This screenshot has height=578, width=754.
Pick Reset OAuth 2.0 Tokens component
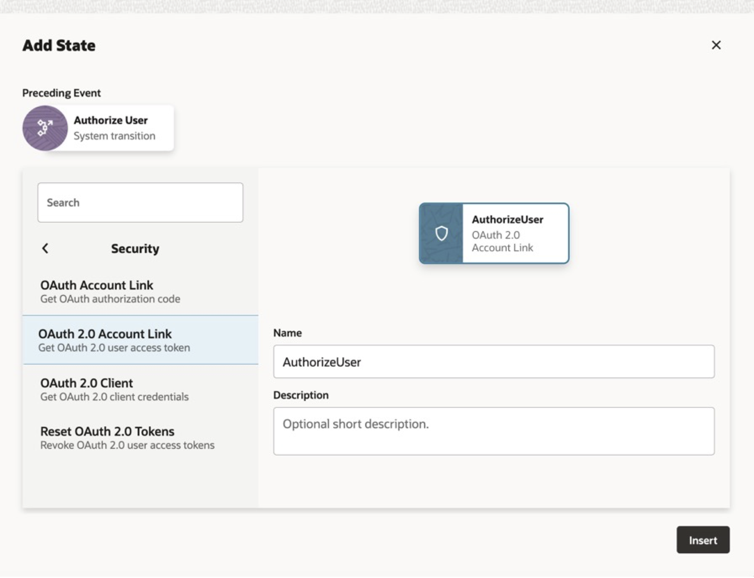[x=107, y=431]
